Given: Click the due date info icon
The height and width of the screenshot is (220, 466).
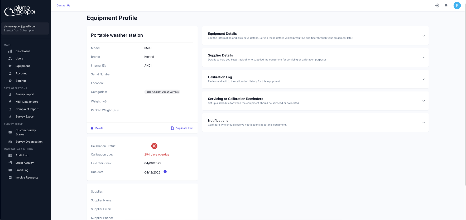Looking at the screenshot, I should coord(165,172).
